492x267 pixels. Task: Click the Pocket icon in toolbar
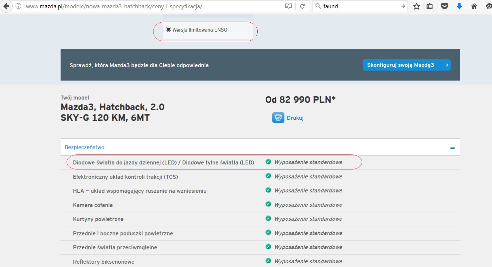(x=444, y=6)
